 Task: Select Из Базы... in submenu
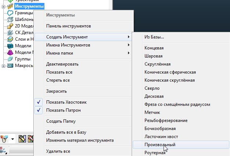pos(181,37)
